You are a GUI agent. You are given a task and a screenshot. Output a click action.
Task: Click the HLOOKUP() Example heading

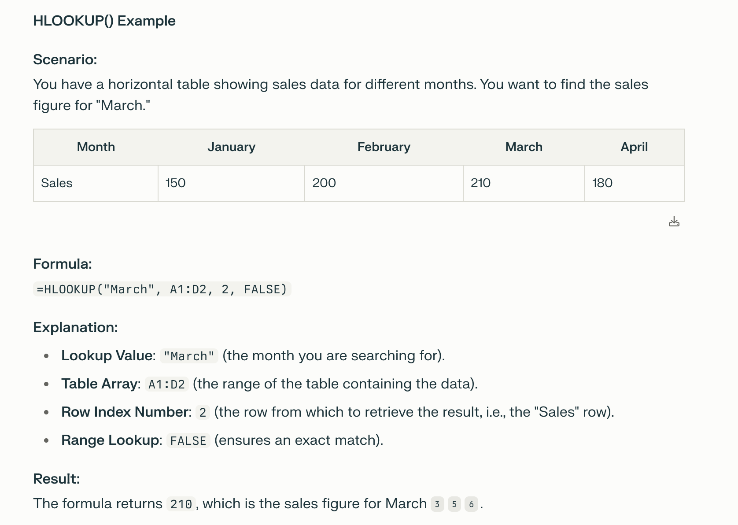pyautogui.click(x=104, y=21)
